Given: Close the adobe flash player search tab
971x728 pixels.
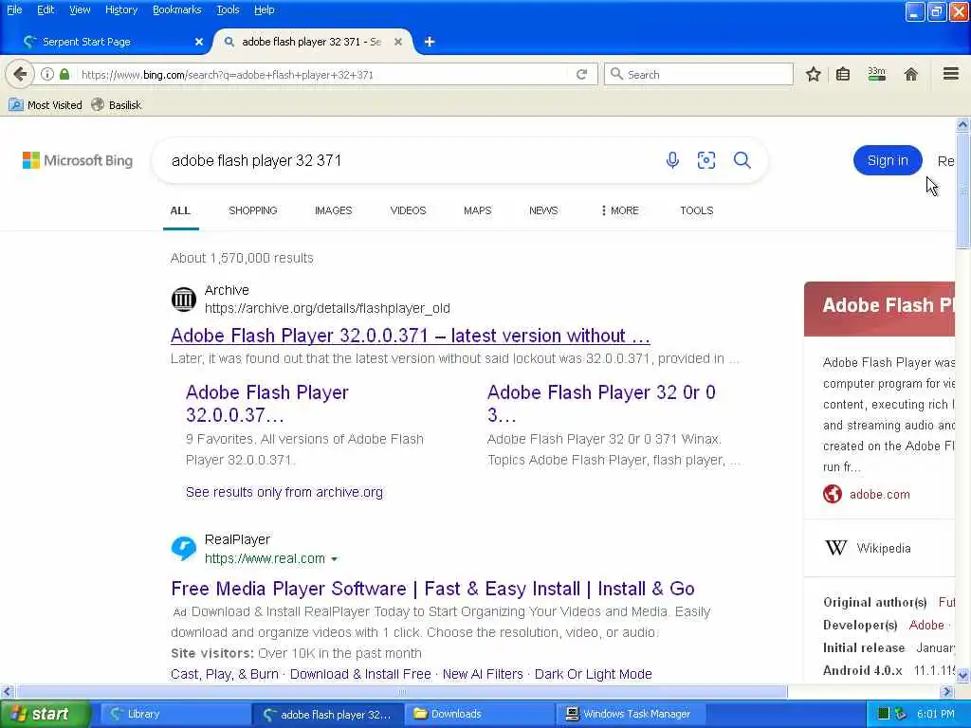Looking at the screenshot, I should pos(398,42).
